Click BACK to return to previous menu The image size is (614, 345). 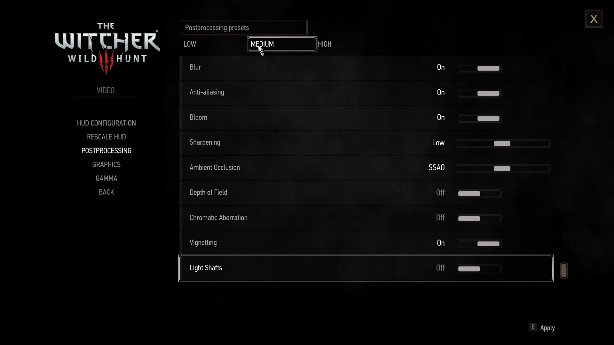click(106, 192)
